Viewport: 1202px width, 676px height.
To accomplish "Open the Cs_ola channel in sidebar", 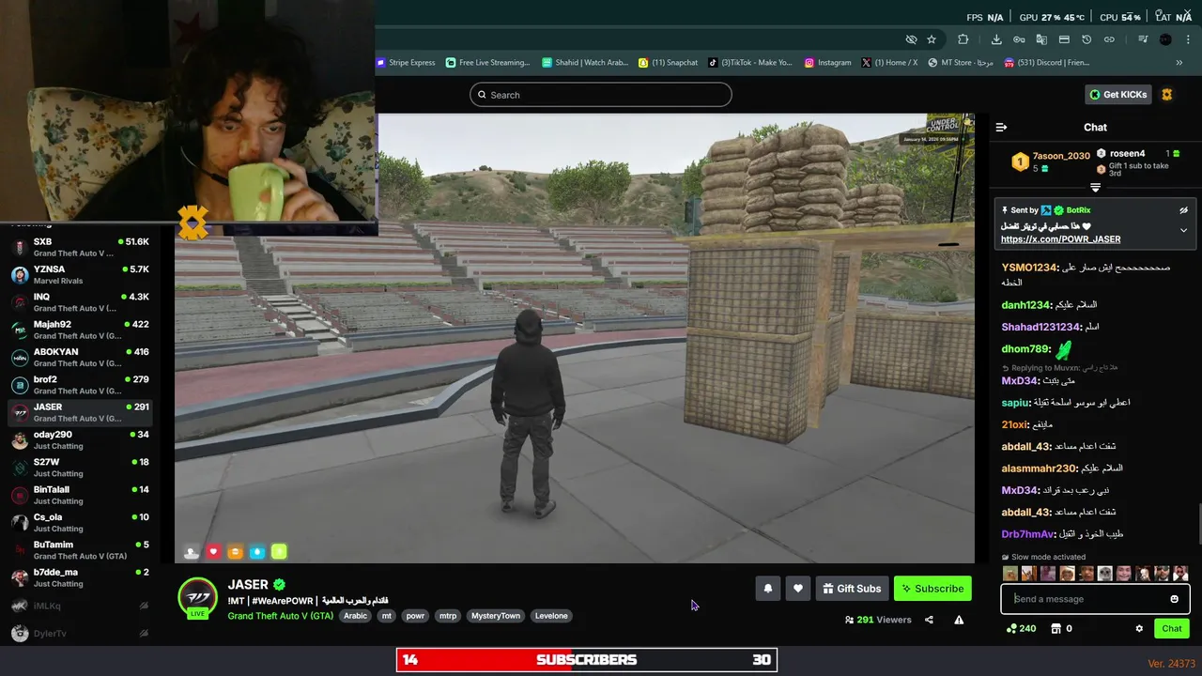I will (x=80, y=522).
